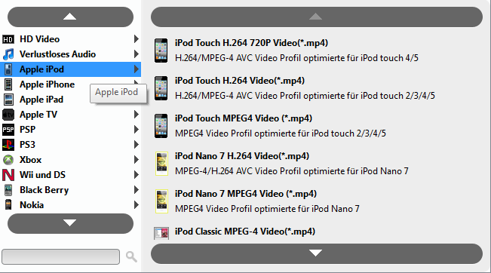Click 'MPEG4 Video Profil optimierte für iPod Nano 7'
The image size is (491, 273).
(267, 209)
